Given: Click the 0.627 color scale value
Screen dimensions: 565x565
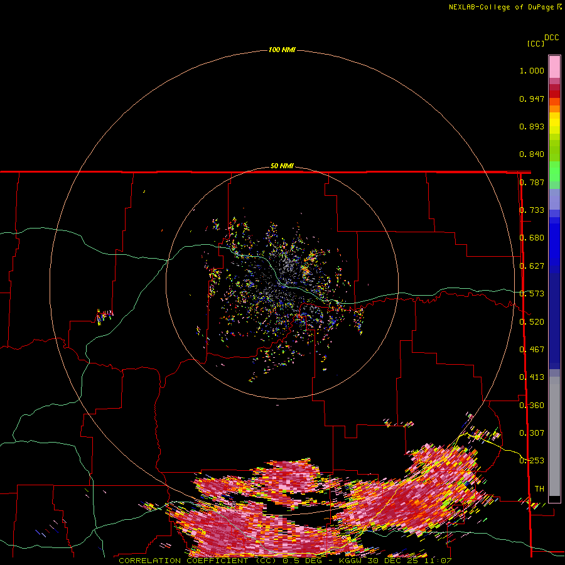Looking at the screenshot, I should click(532, 266).
